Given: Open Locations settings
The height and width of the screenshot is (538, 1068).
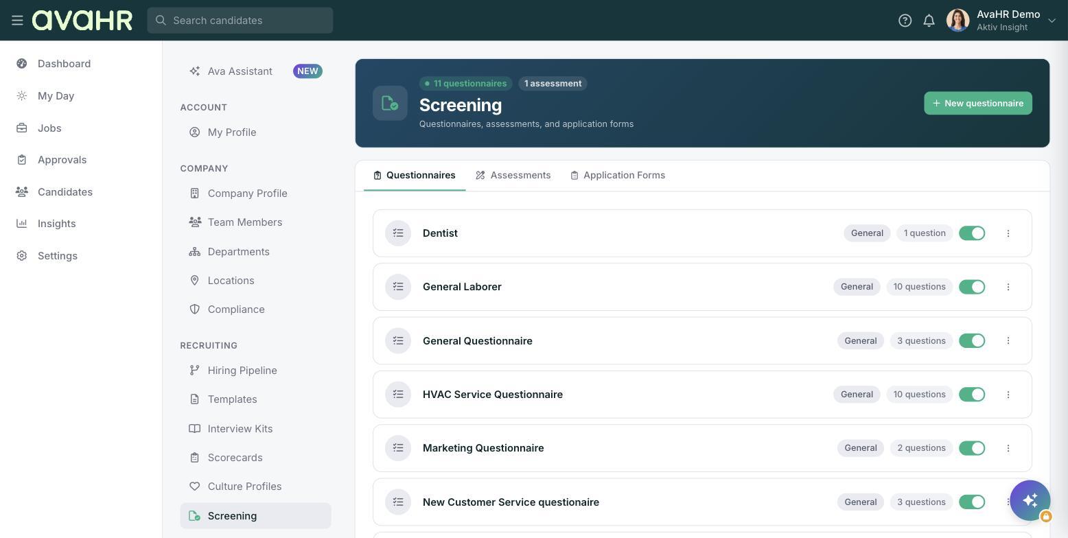Looking at the screenshot, I should (x=255, y=281).
